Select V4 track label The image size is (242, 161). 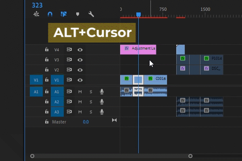coord(56,50)
